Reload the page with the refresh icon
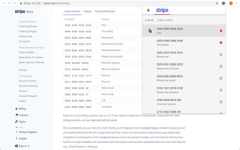 coord(14,3)
